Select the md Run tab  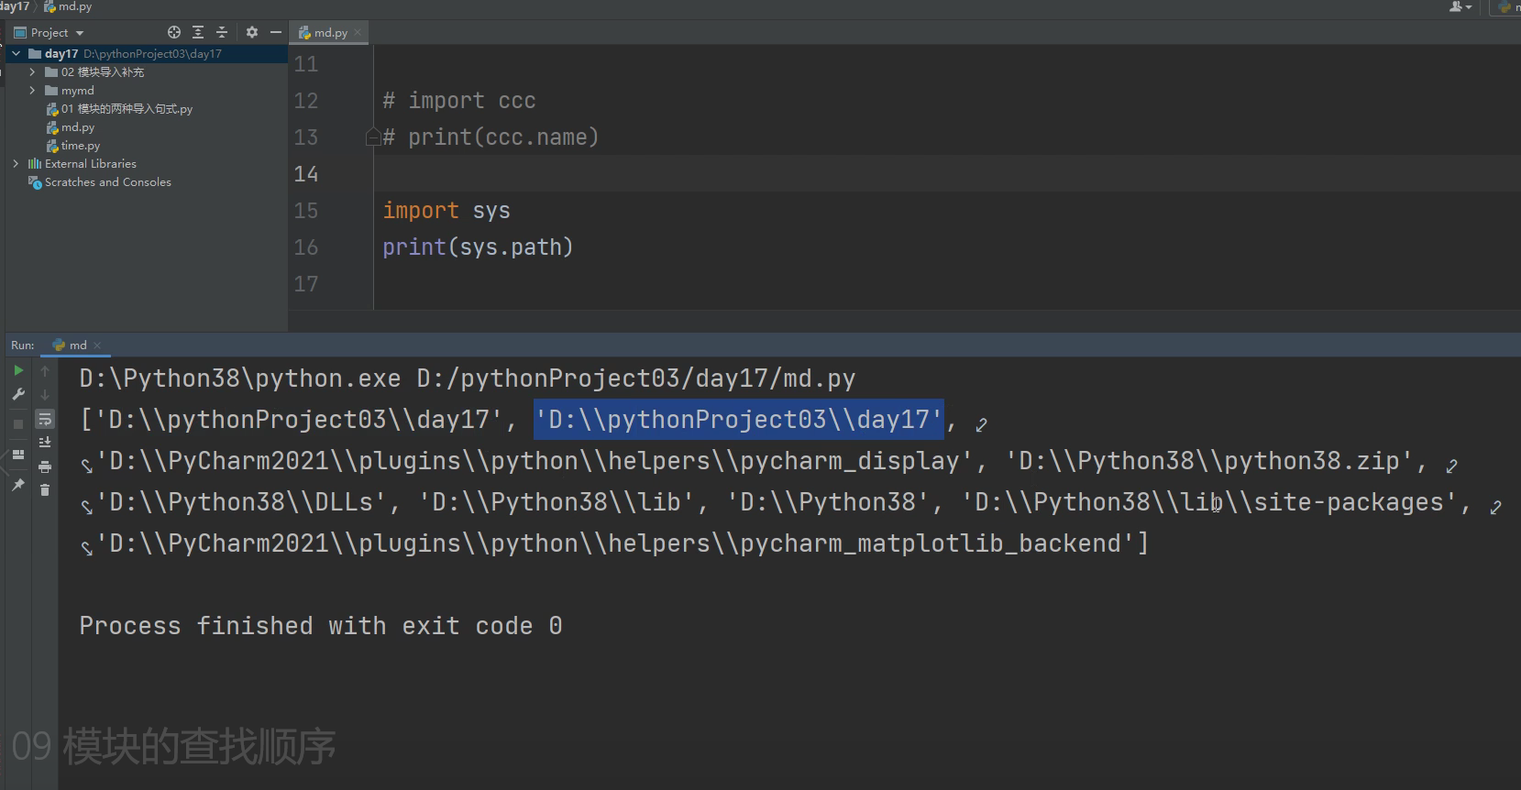click(77, 346)
